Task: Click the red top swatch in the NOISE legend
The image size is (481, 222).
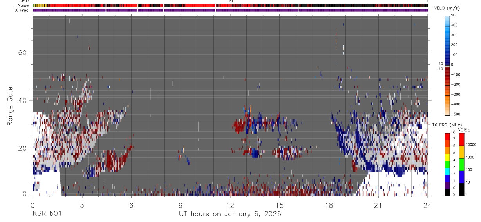Action: pyautogui.click(x=461, y=139)
